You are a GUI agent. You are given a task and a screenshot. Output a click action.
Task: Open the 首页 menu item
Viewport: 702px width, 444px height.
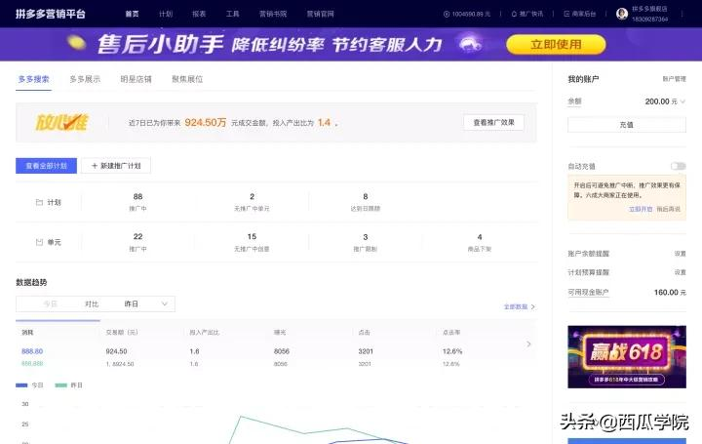[x=132, y=14]
